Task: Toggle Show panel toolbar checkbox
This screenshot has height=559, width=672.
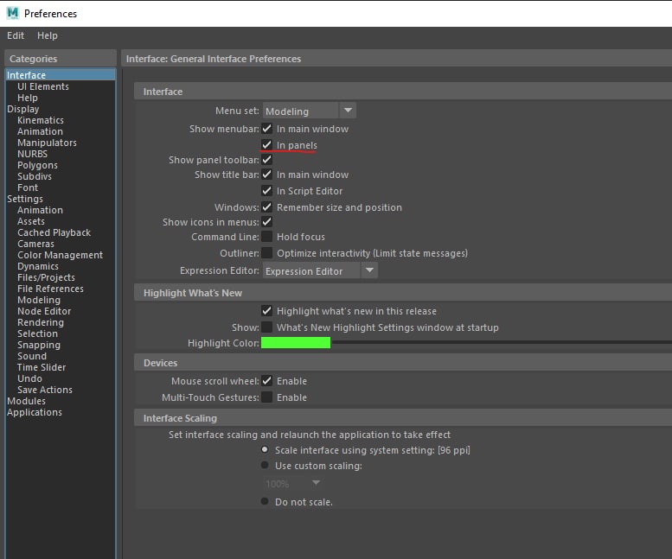Action: pos(266,160)
